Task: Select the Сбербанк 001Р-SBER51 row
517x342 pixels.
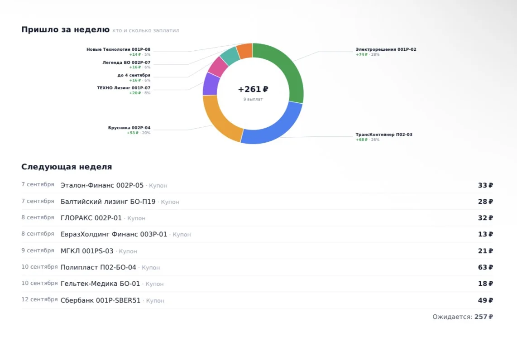Action: click(257, 300)
